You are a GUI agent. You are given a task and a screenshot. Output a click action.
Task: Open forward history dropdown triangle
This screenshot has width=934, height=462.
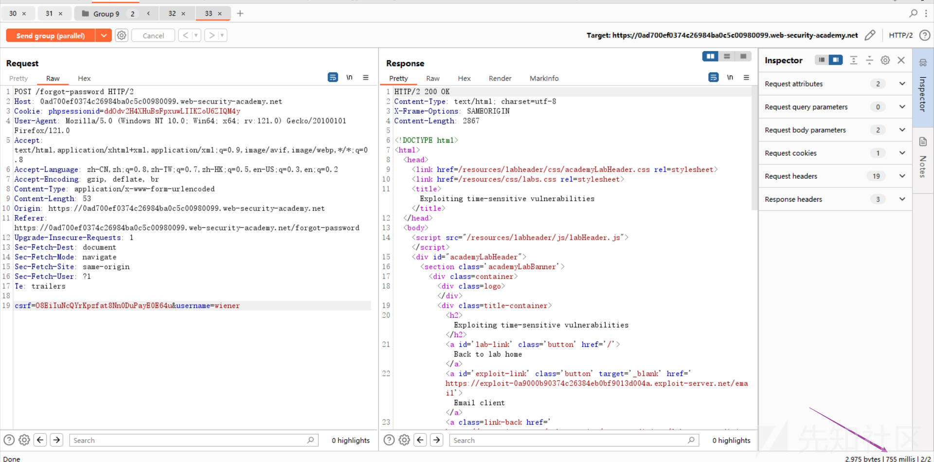(x=222, y=35)
